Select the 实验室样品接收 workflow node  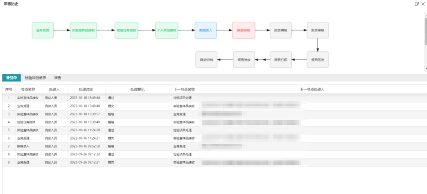(x=83, y=30)
